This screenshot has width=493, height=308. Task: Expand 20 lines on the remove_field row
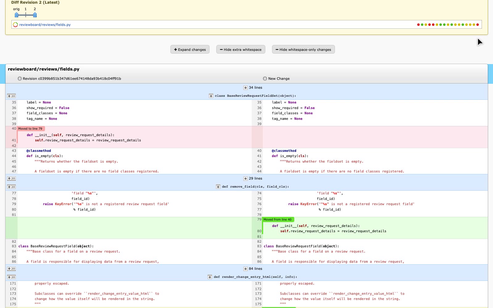11,187
